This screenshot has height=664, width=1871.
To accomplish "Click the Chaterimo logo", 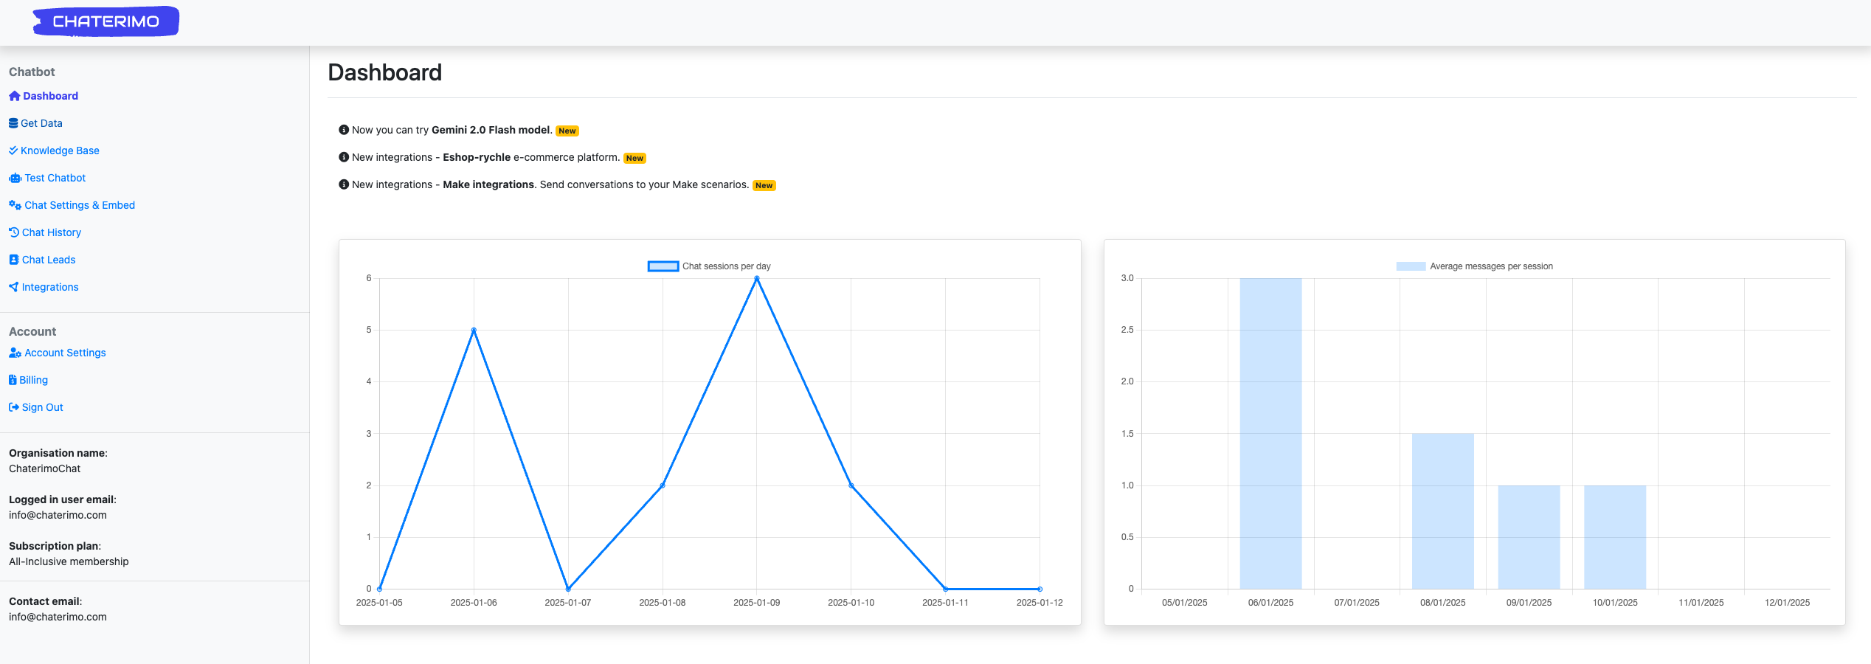I will tap(106, 21).
